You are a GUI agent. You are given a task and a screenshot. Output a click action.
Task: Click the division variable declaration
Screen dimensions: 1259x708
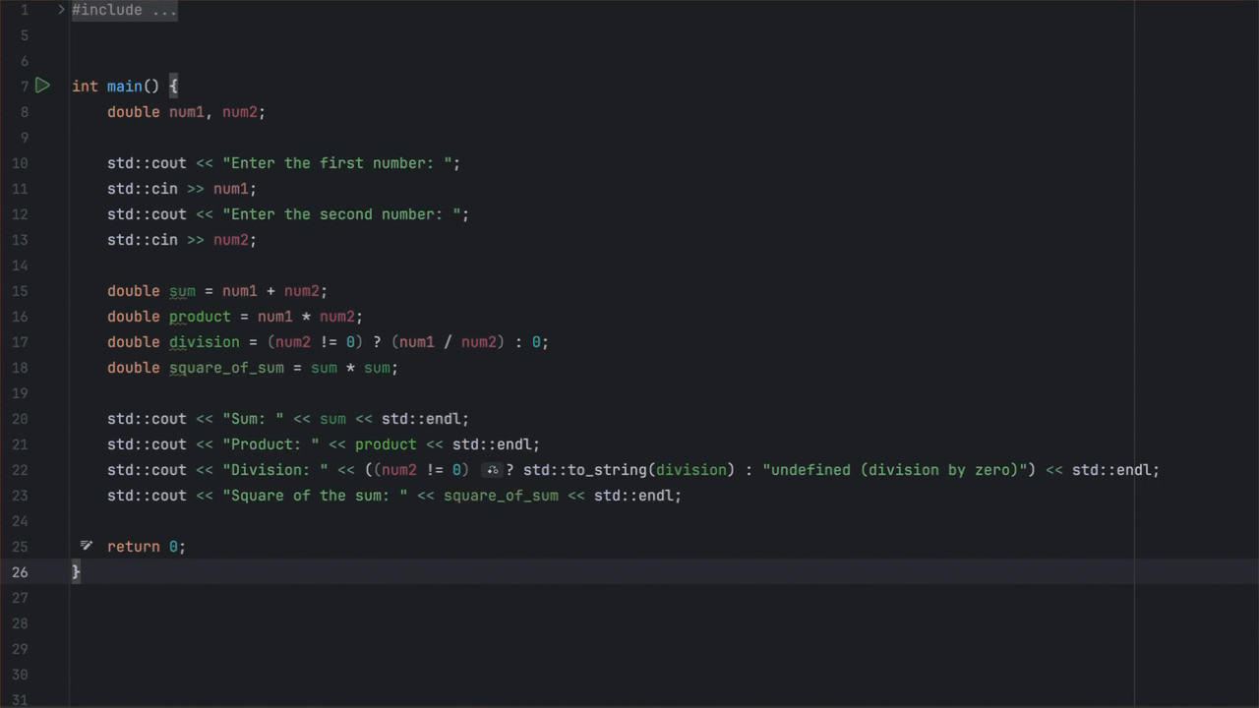pyautogui.click(x=204, y=342)
